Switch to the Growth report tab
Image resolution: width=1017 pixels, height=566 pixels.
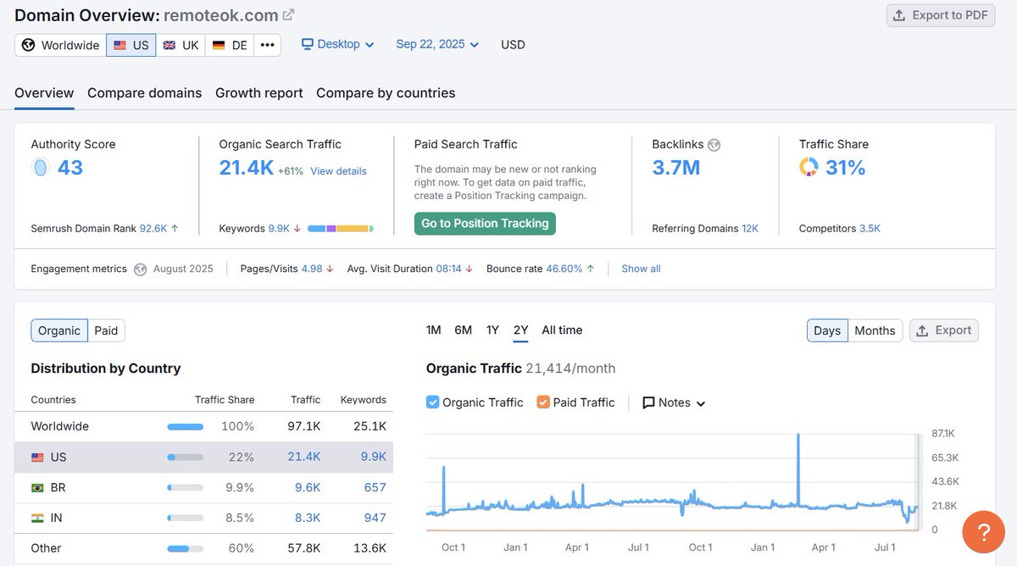pos(258,93)
